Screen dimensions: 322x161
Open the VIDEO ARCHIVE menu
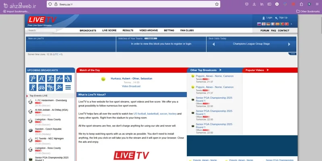(x=149, y=31)
